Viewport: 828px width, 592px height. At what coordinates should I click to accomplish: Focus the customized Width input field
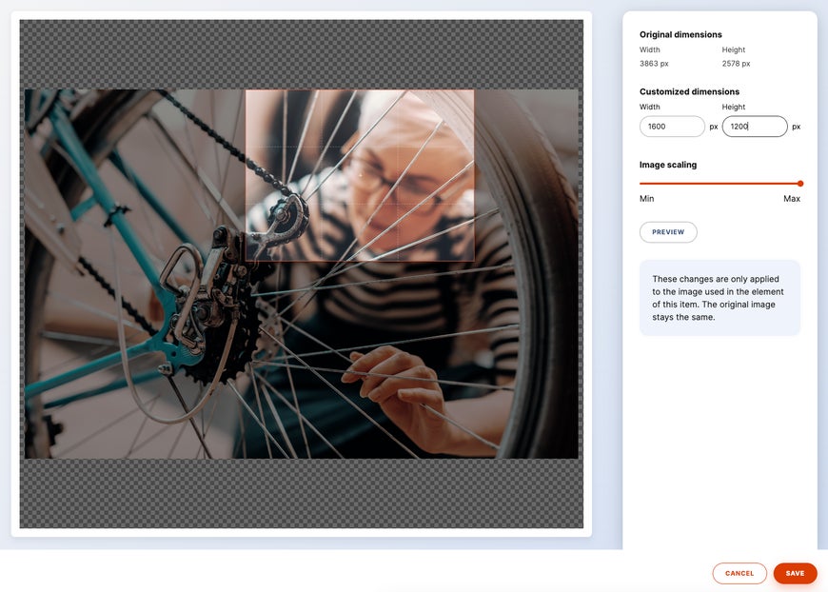click(672, 127)
